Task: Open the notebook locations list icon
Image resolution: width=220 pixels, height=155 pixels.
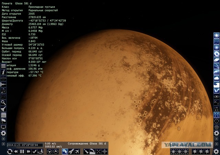Action: (x=3, y=115)
